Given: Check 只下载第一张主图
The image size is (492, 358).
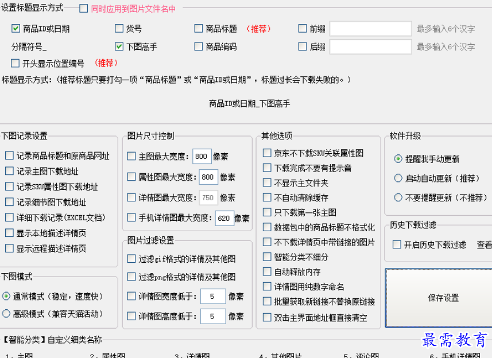Looking at the screenshot, I should click(x=267, y=212).
